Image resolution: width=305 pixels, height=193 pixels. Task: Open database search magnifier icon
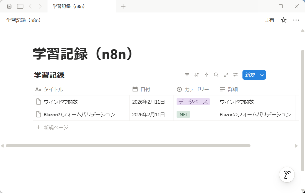click(216, 75)
